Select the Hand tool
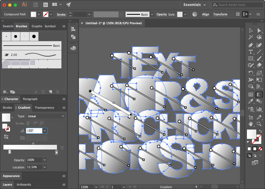265x189 pixels. click(251, 124)
